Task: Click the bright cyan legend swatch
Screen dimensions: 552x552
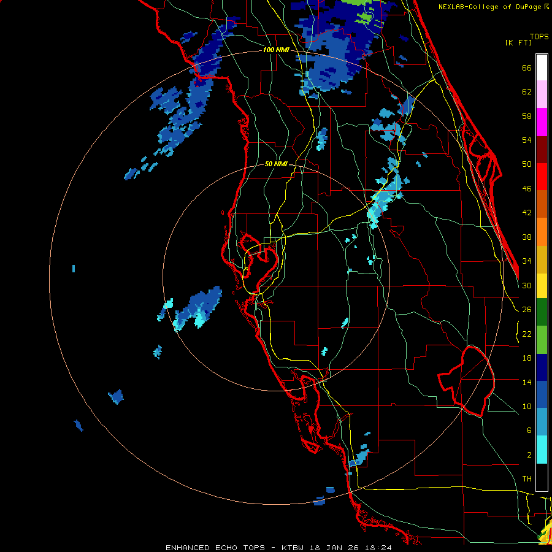Action: coord(542,450)
